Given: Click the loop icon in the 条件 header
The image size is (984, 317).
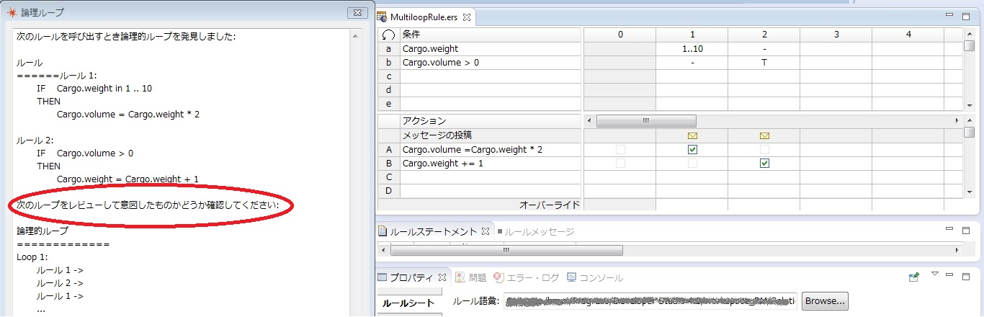Looking at the screenshot, I should [x=389, y=35].
